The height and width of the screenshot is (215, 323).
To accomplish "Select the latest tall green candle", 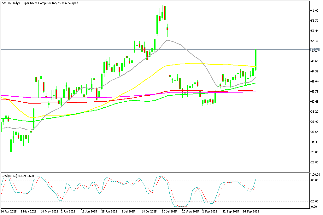I will (x=256, y=60).
